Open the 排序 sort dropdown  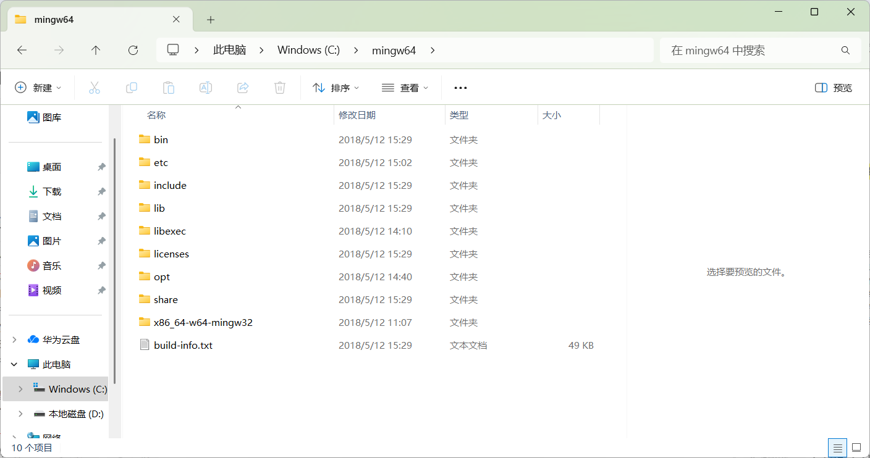tap(336, 88)
